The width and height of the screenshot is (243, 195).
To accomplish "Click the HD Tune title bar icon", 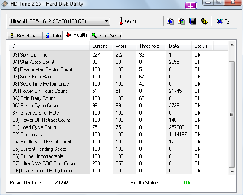I will pos(5,4).
